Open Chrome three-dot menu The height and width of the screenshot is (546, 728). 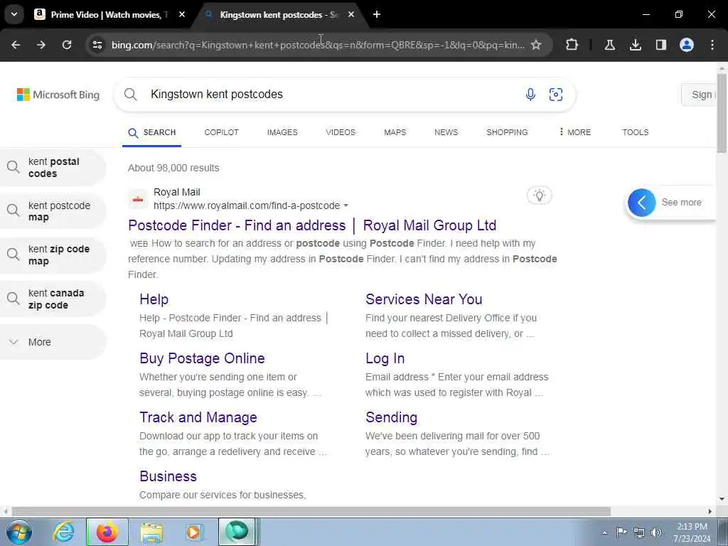click(x=712, y=45)
